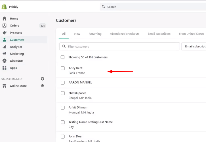Click the Customers person icon
This screenshot has height=142, width=206.
pyautogui.click(x=5, y=40)
